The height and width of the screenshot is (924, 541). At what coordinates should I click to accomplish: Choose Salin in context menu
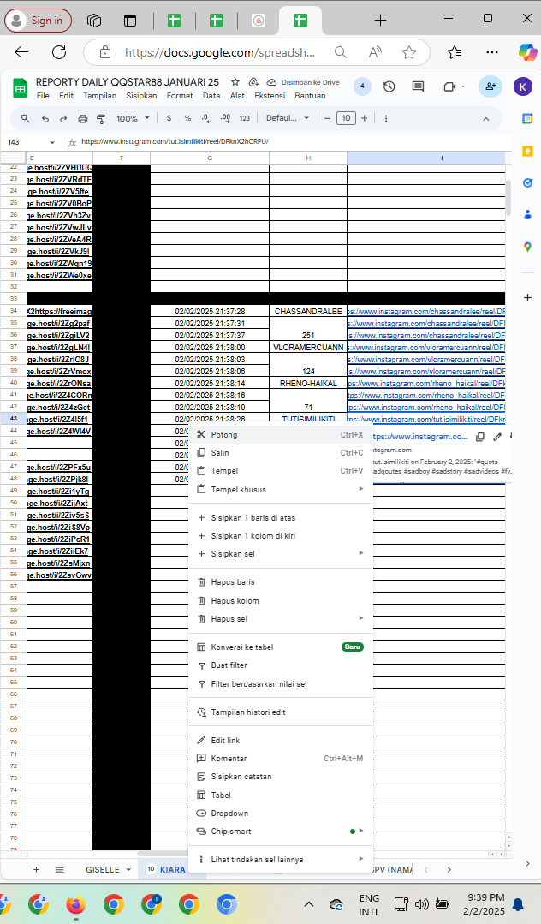(281, 452)
